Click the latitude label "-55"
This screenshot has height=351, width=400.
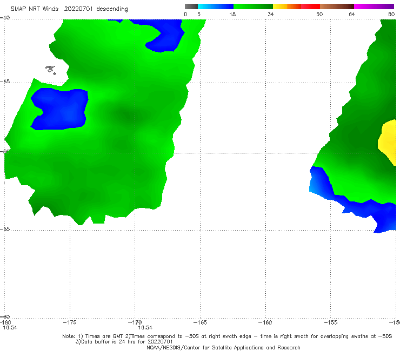click(x=5, y=229)
